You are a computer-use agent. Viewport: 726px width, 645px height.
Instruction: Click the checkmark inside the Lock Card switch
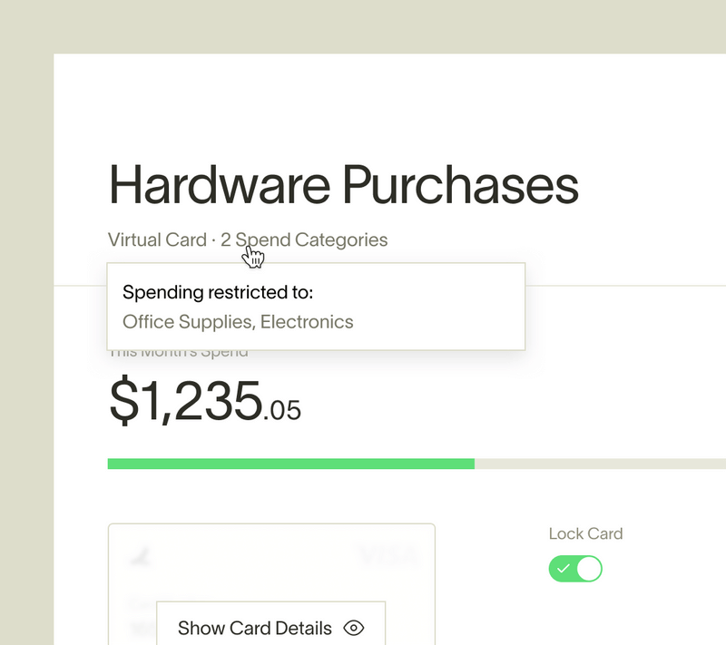tap(563, 568)
